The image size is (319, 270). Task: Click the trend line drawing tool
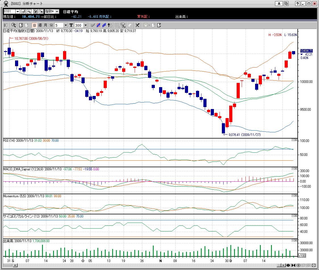pyautogui.click(x=92, y=25)
